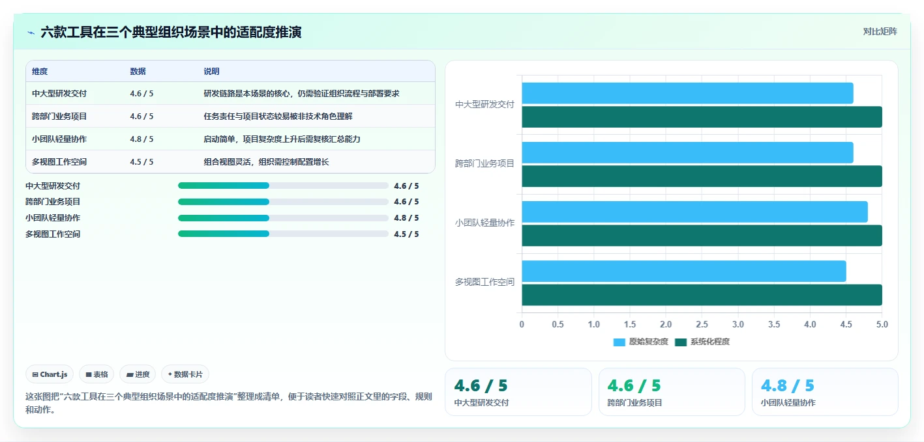Click the x-axis tick 2.5
924x442 pixels.
702,324
